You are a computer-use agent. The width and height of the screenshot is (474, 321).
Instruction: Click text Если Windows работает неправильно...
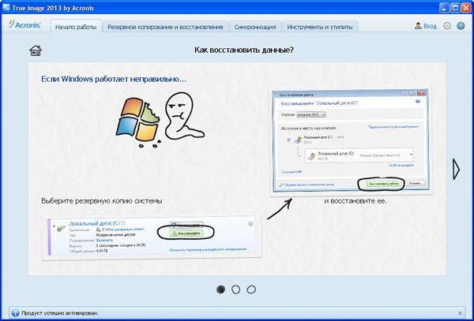(x=114, y=80)
